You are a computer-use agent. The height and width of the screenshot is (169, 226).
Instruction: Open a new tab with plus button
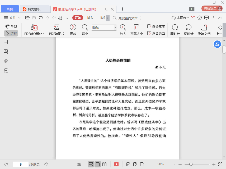[122, 9]
